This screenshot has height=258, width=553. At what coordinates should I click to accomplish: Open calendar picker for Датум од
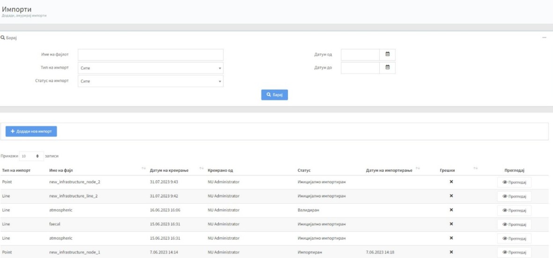pyautogui.click(x=388, y=55)
